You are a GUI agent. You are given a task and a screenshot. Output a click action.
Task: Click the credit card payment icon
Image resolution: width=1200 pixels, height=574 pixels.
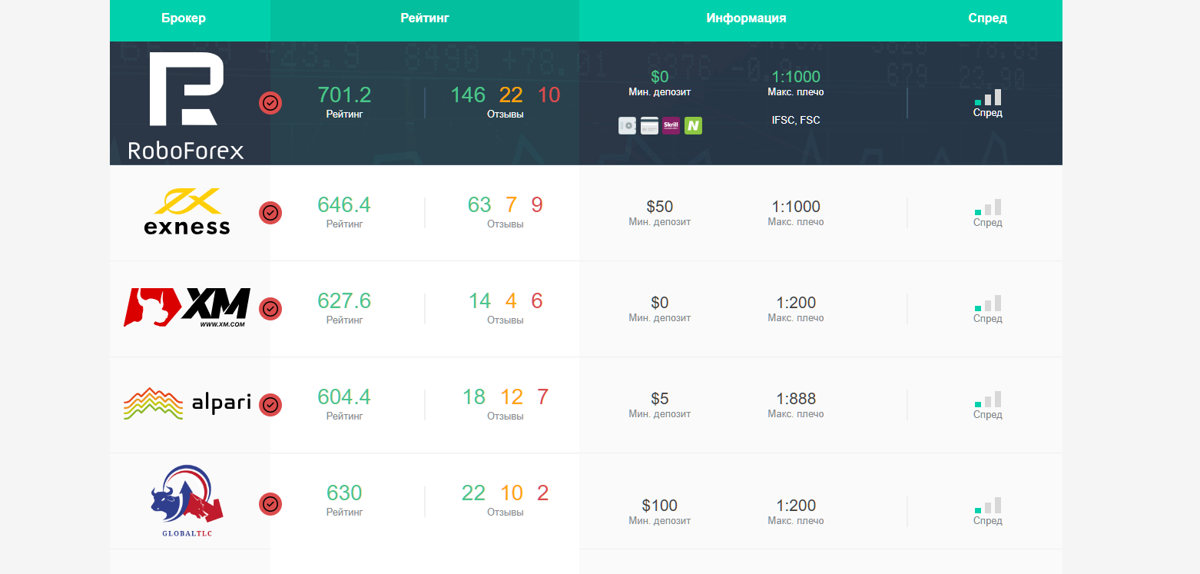click(x=650, y=125)
